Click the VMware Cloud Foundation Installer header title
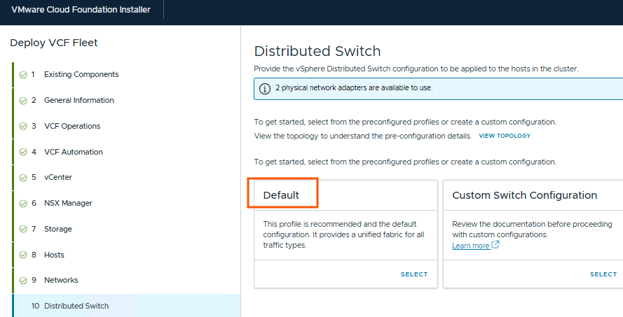Screen dimensions: 623x317 (81, 10)
